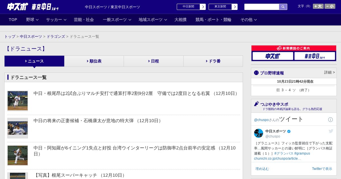Open 大相撲 in the navigation bar
341x179 pixels.
tap(180, 20)
